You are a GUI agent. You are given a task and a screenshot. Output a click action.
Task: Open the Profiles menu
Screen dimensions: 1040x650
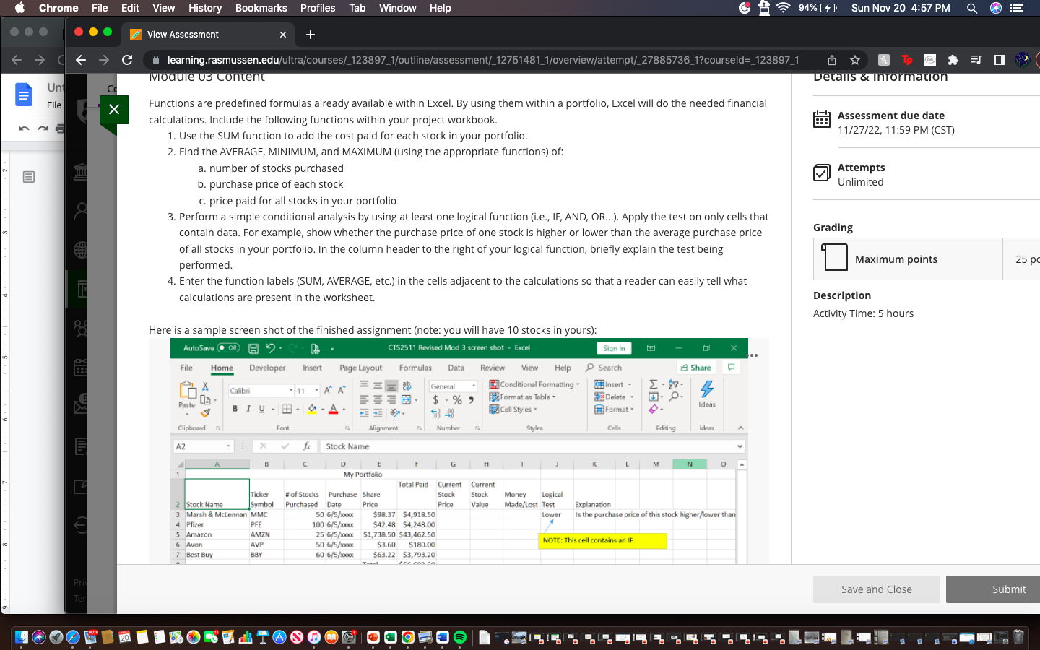pyautogui.click(x=318, y=8)
